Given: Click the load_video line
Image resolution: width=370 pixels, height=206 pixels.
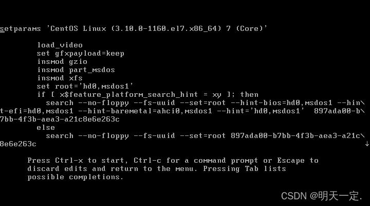Looking at the screenshot, I should click(x=60, y=45).
